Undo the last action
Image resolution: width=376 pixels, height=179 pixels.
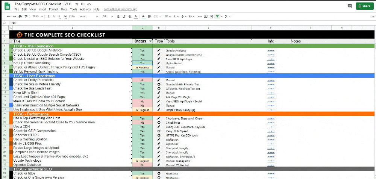tap(9, 17)
